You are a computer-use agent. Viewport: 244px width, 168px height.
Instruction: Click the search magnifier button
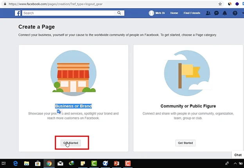coord(120,13)
